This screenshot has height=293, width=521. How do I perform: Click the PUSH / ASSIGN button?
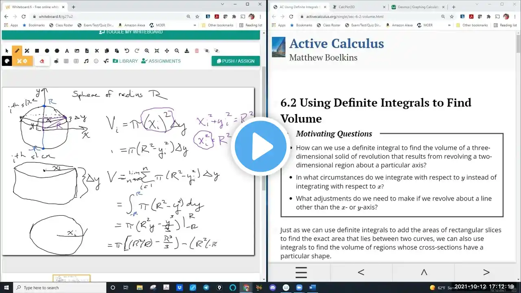pos(236,61)
